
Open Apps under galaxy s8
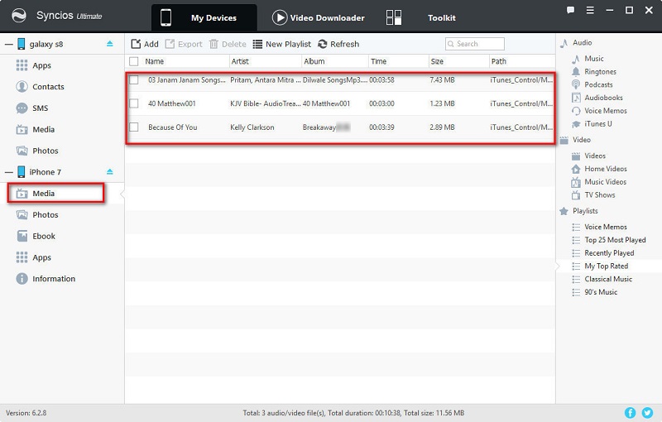point(34,65)
